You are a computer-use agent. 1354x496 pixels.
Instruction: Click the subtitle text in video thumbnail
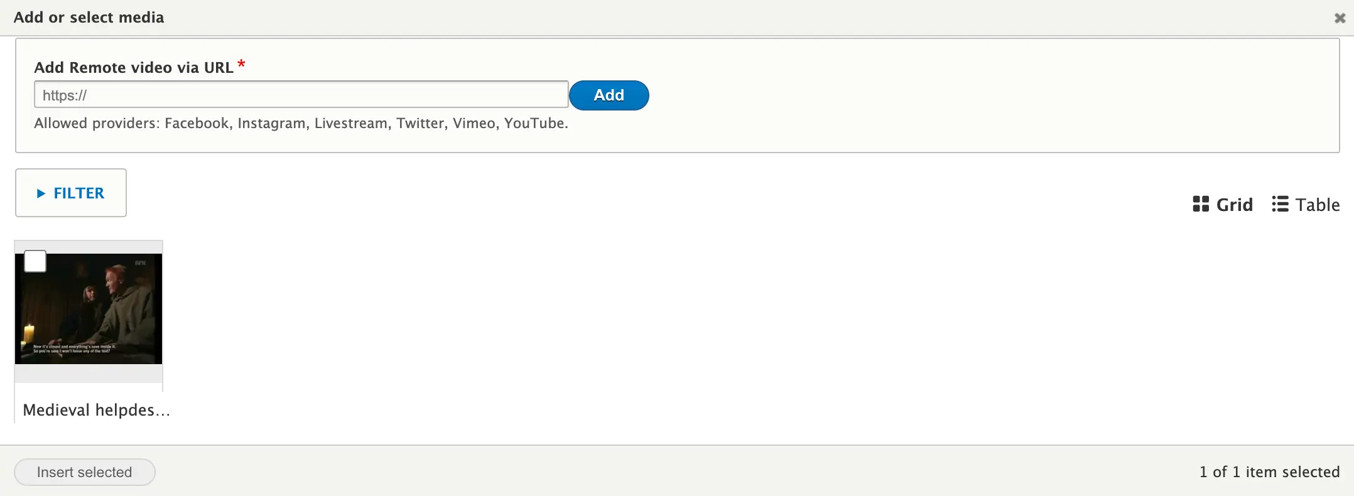click(74, 348)
